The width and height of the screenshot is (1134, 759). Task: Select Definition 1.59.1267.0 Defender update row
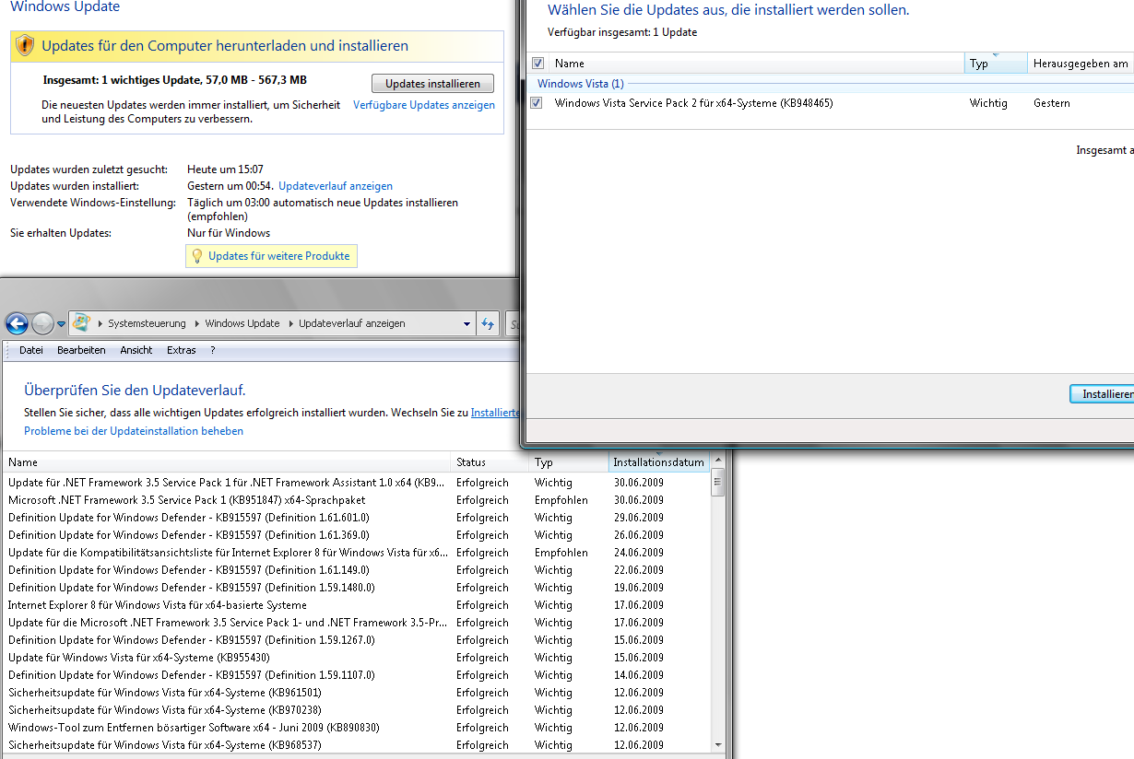[357, 640]
